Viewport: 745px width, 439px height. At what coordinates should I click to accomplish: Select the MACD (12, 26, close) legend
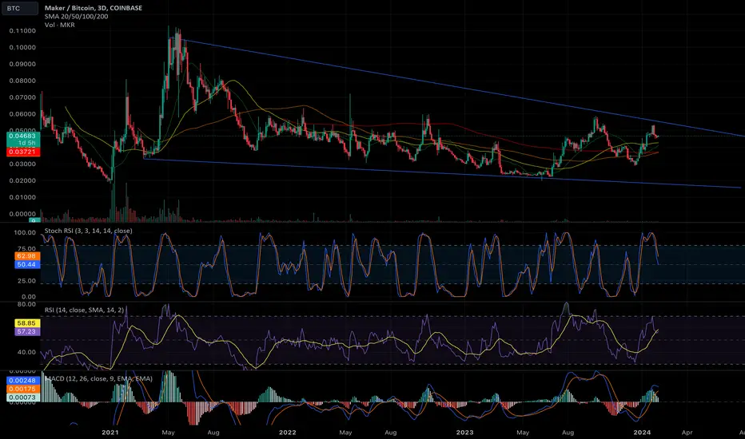pos(98,378)
